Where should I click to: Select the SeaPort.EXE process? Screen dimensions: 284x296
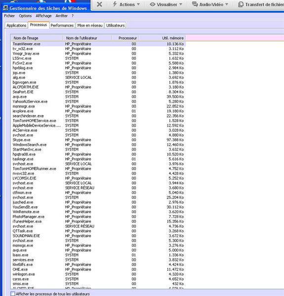(x=98, y=92)
